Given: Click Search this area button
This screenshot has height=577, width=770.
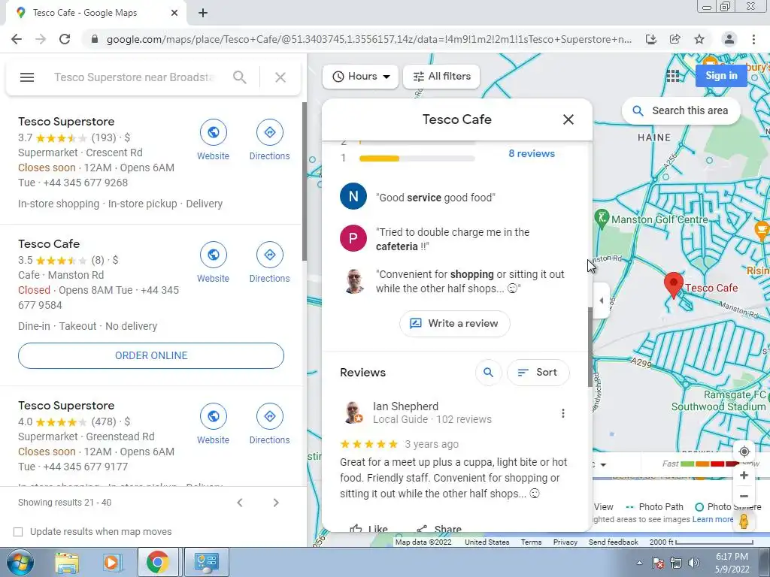Looking at the screenshot, I should (681, 111).
